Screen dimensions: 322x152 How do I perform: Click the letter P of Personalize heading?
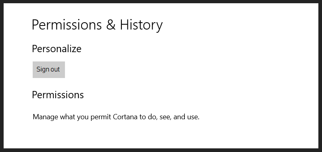(x=35, y=49)
